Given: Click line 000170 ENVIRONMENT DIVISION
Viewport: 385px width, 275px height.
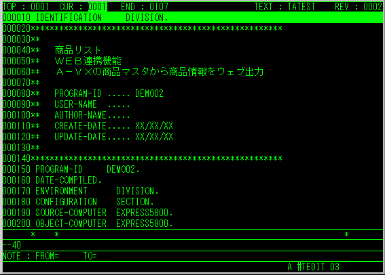Looking at the screenshot, I should pyautogui.click(x=81, y=191).
